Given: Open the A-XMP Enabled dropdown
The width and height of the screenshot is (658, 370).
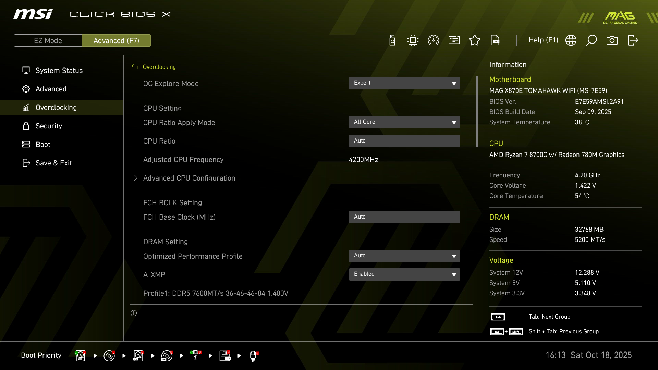Looking at the screenshot, I should [404, 274].
